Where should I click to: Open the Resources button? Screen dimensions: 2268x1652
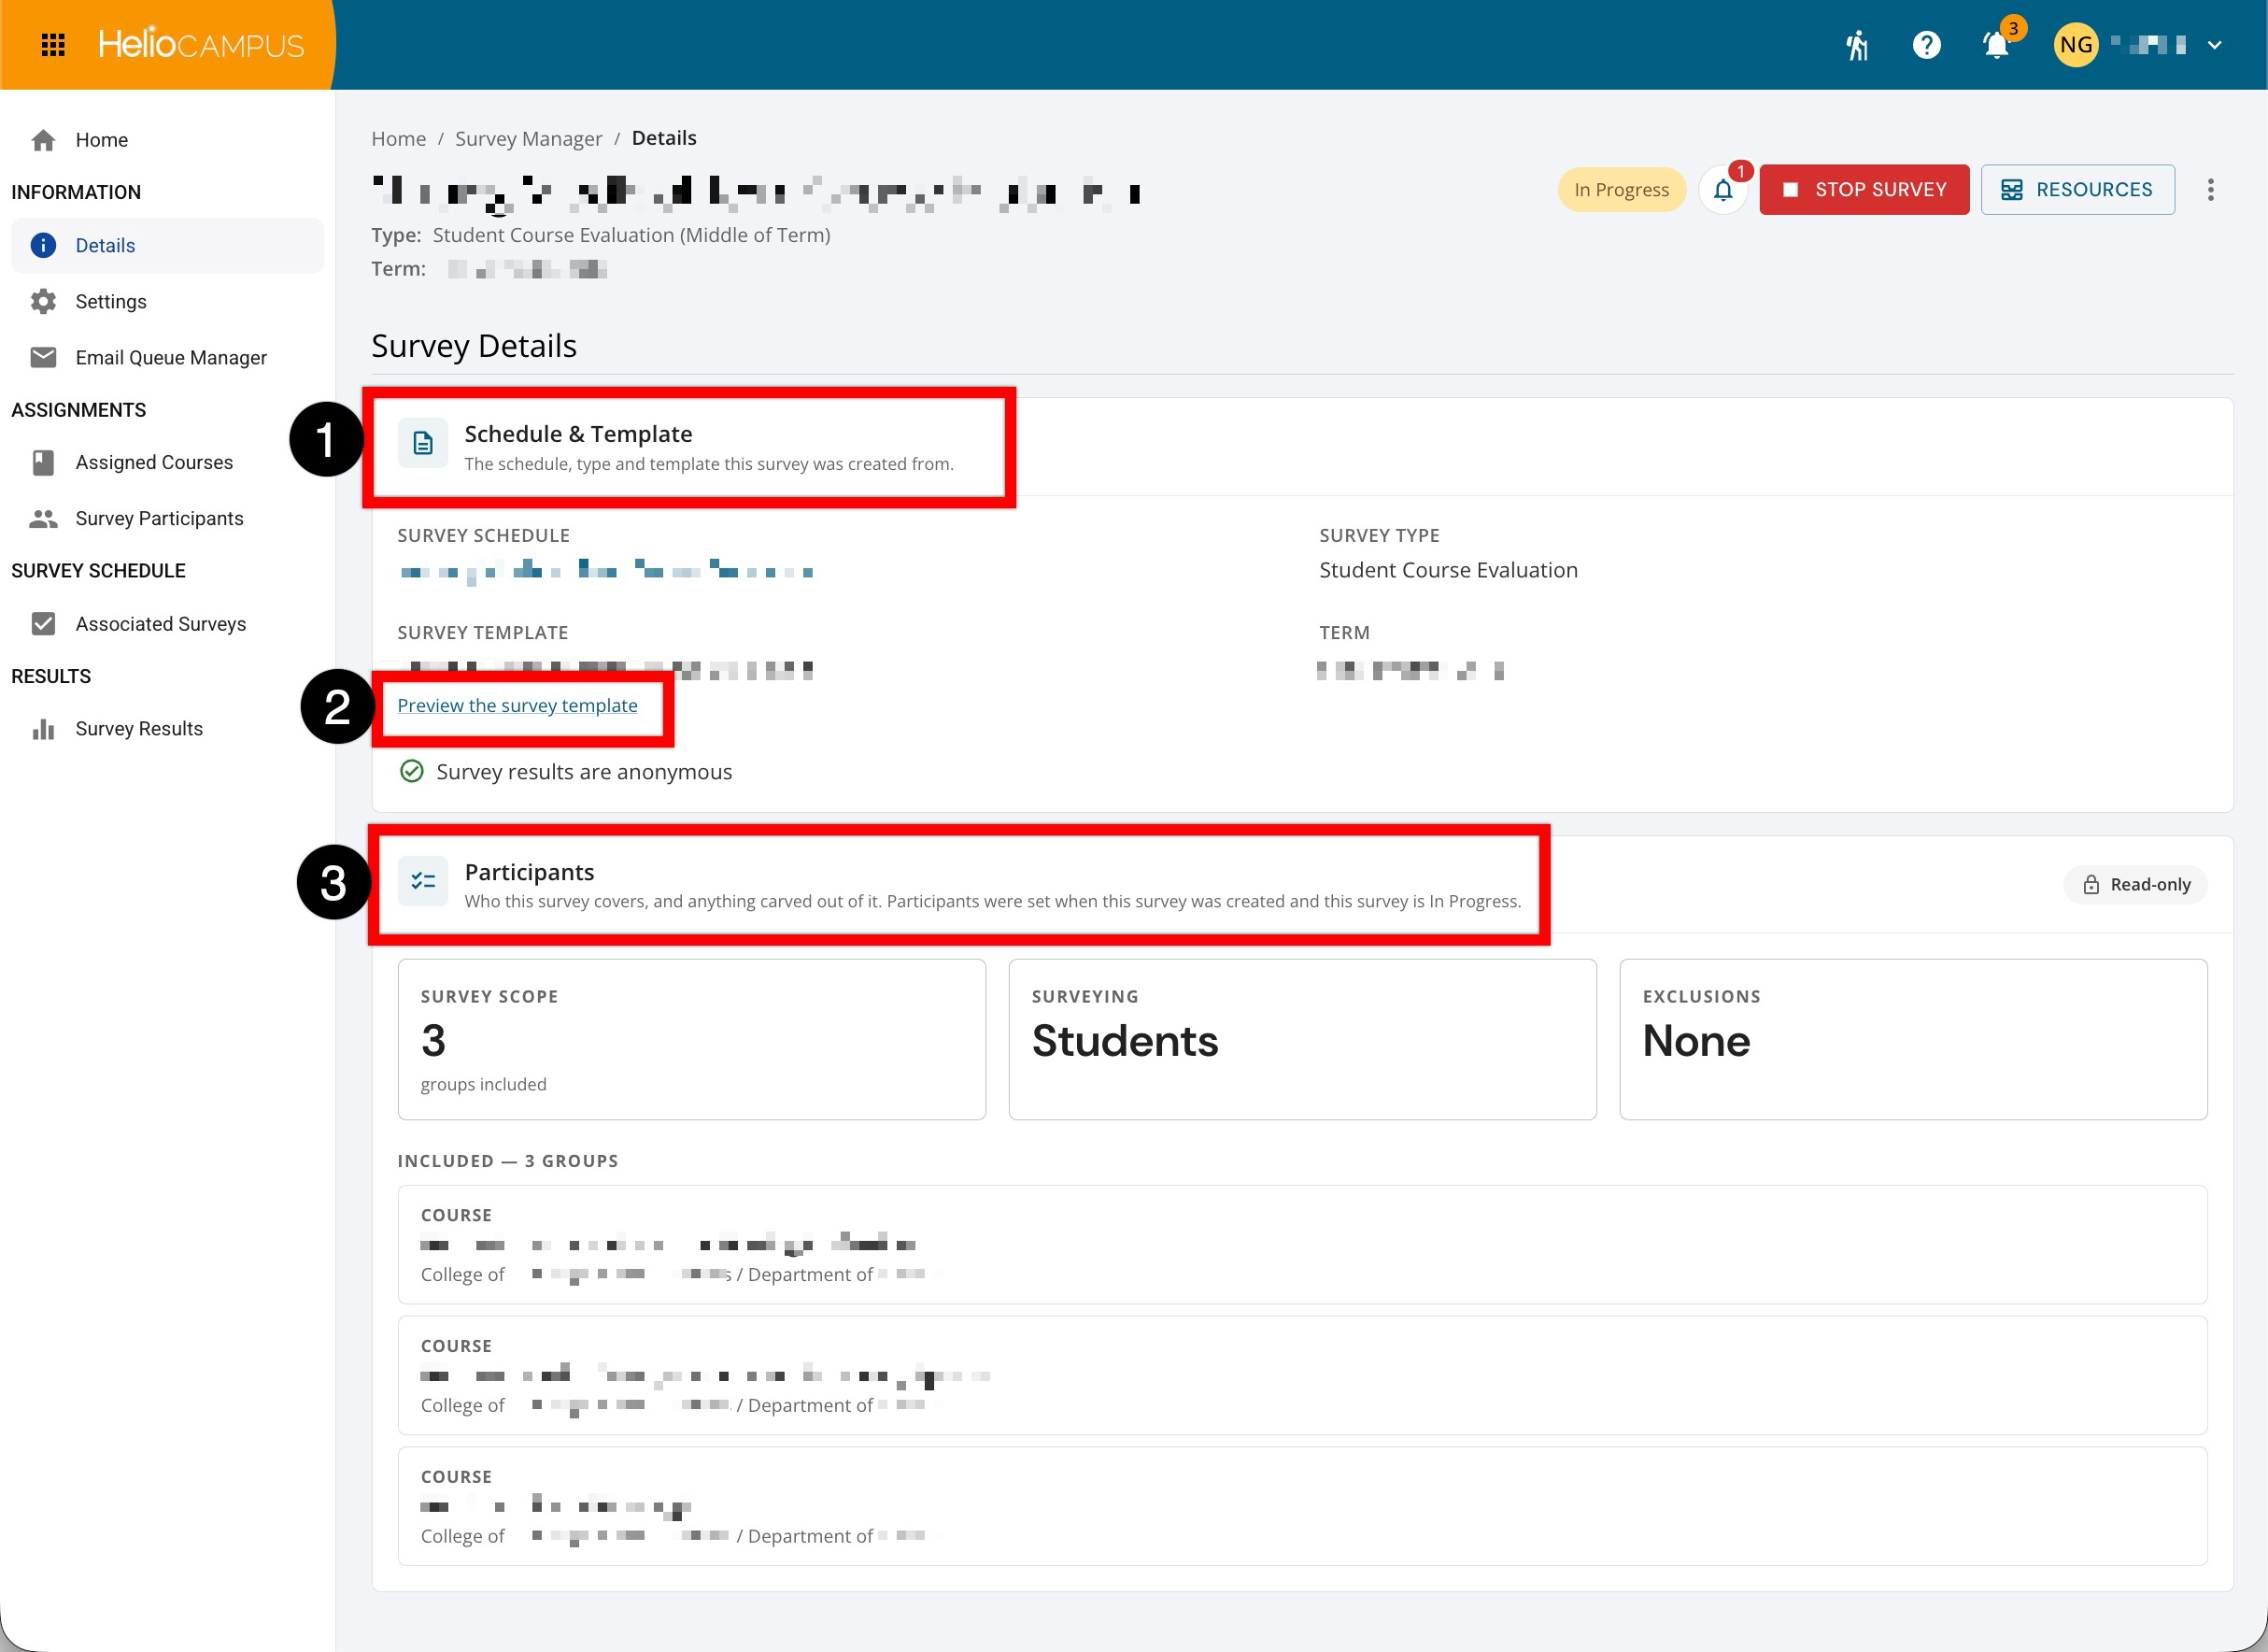coord(2077,189)
